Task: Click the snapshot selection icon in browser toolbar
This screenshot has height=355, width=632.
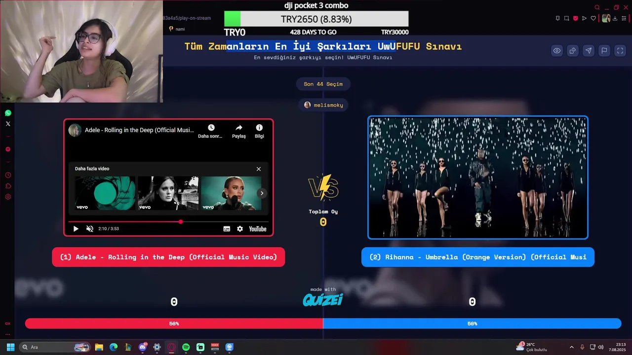Action: (566, 18)
